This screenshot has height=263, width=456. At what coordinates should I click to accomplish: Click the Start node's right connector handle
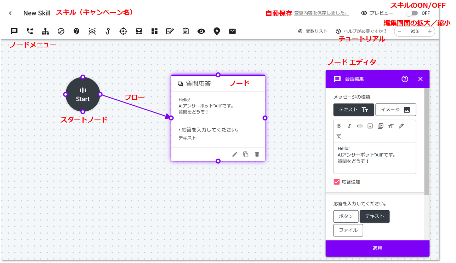pos(100,94)
